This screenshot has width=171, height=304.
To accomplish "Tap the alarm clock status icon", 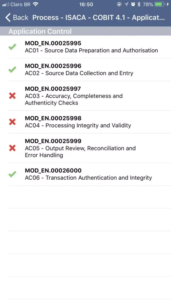I will [133, 4].
